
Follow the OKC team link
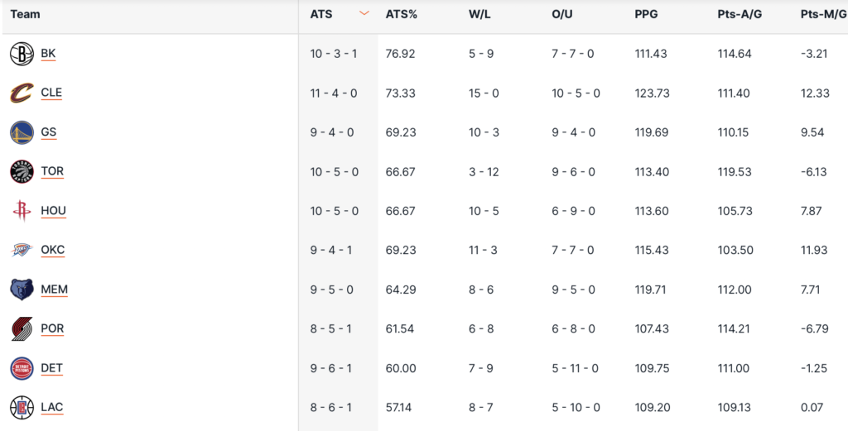(52, 250)
